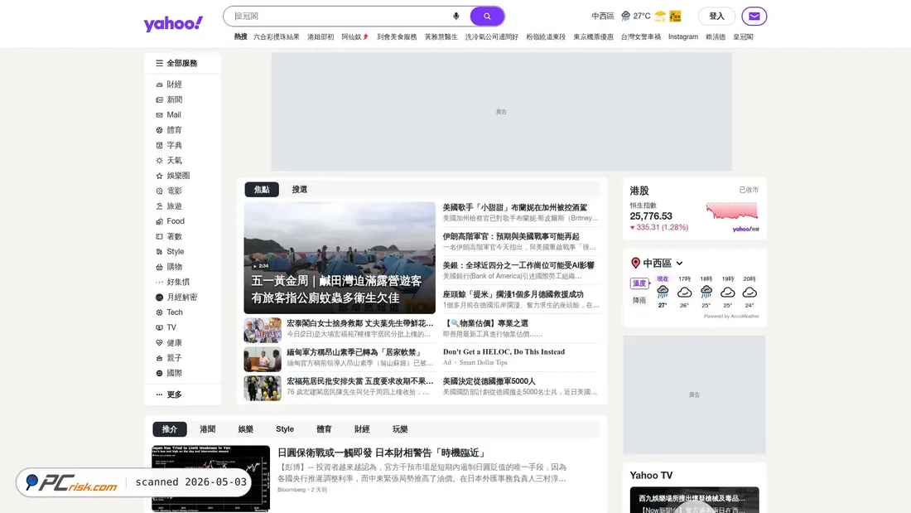Select the 財經 tab in news feed
This screenshot has height=513, width=911.
(x=362, y=429)
